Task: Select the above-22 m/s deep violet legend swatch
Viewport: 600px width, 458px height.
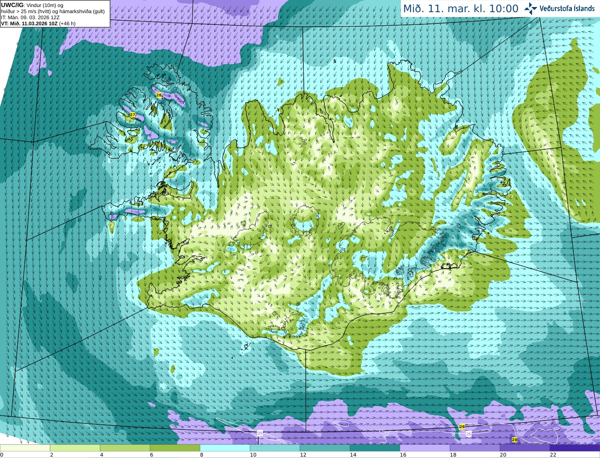Action: pos(575,448)
